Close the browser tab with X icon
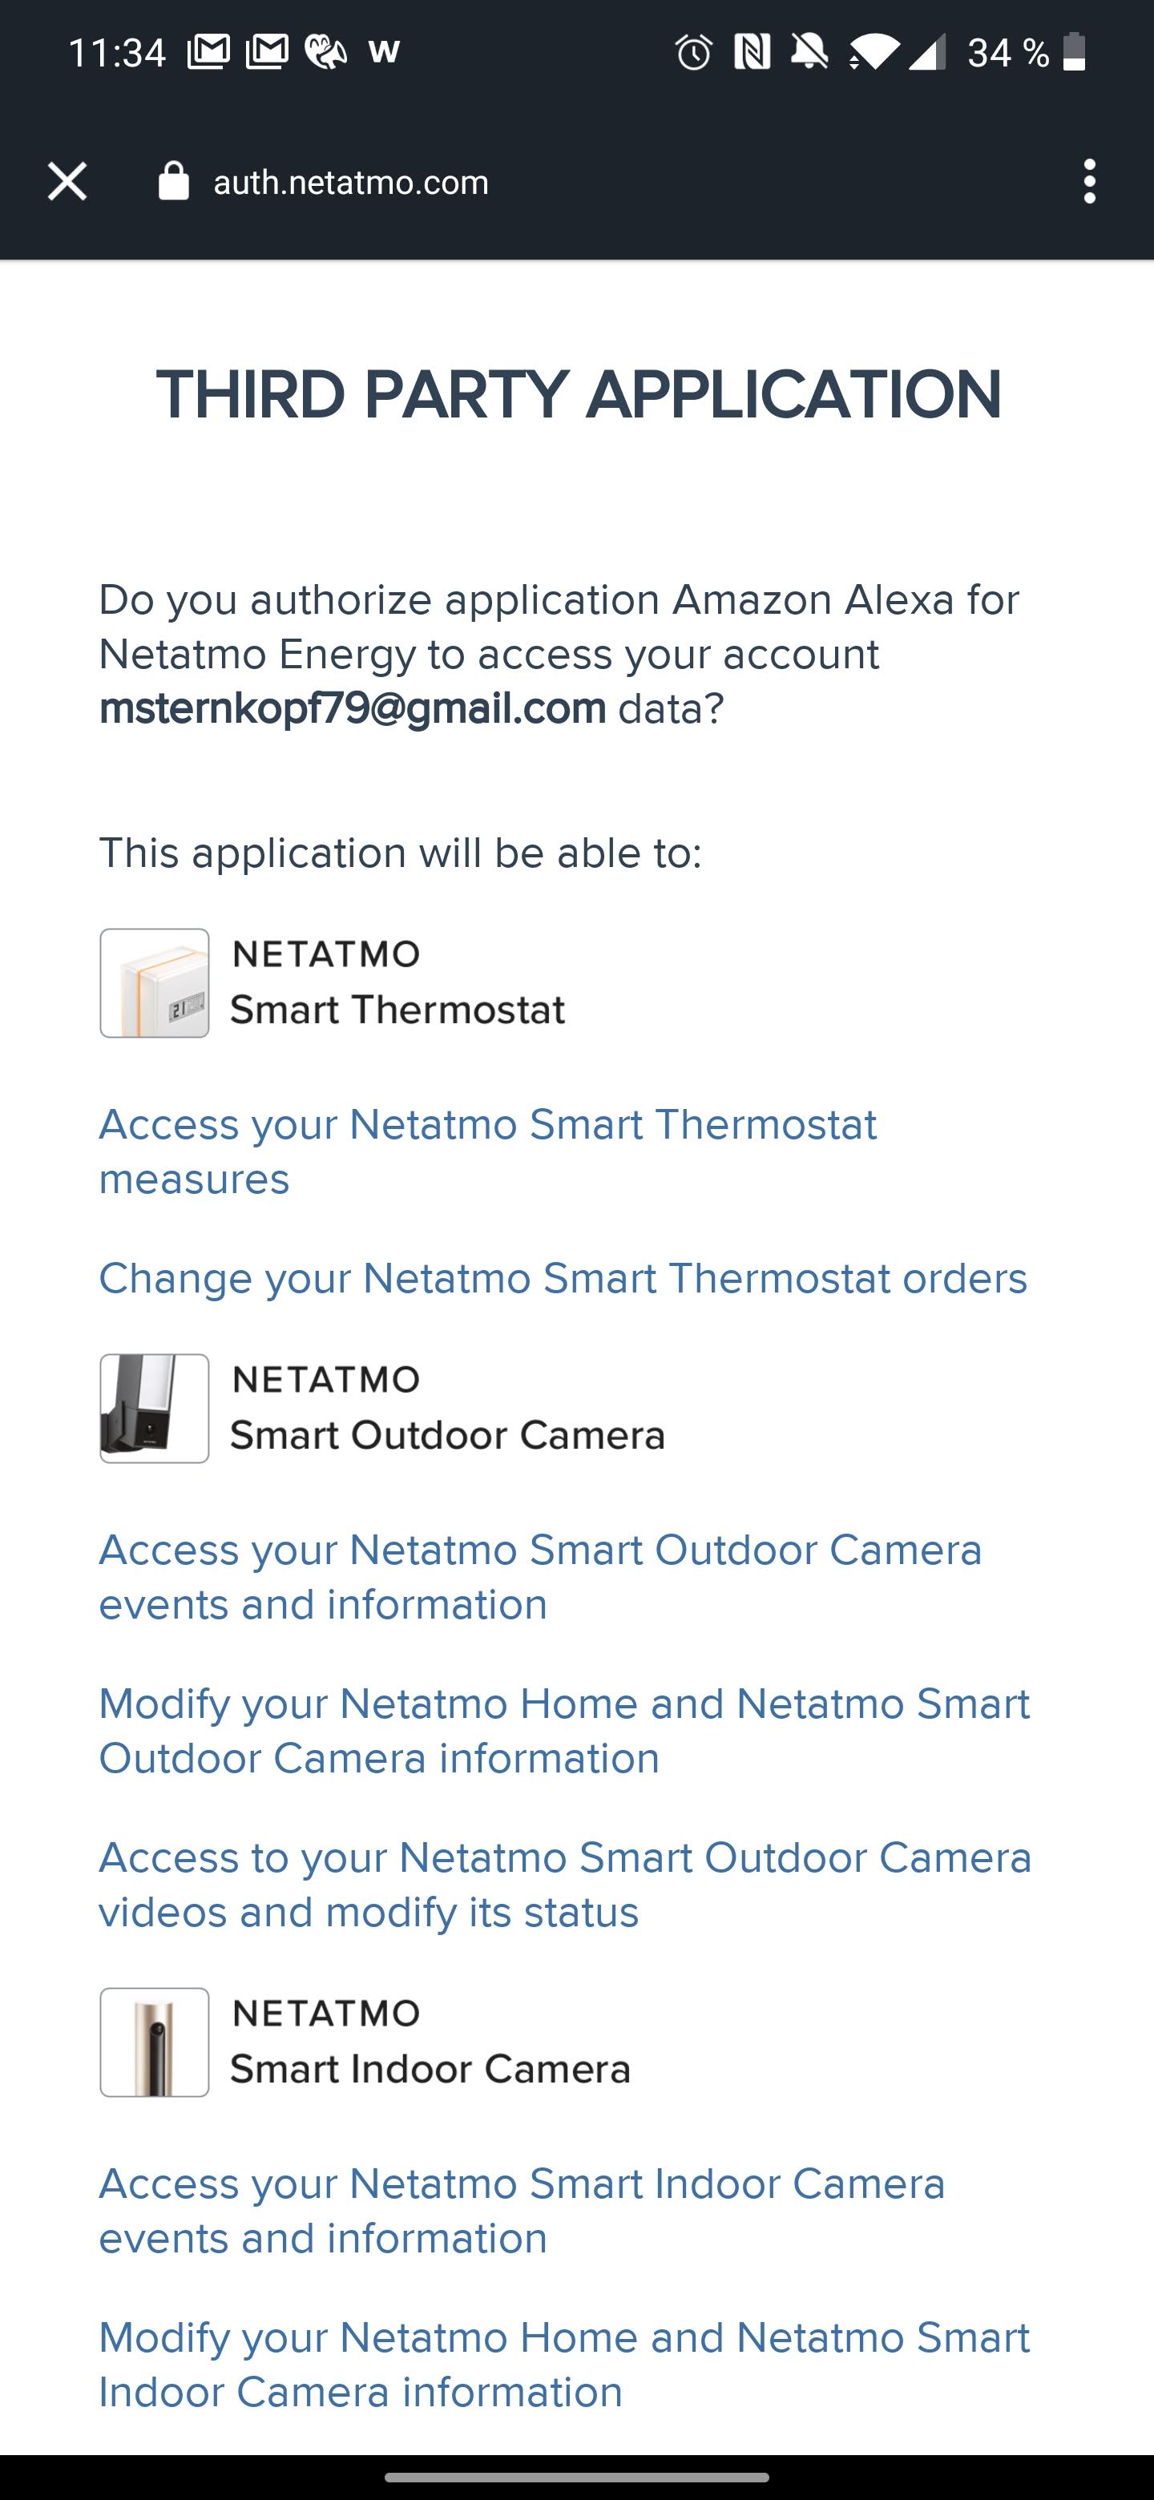Viewport: 1154px width, 2500px height. coord(67,181)
